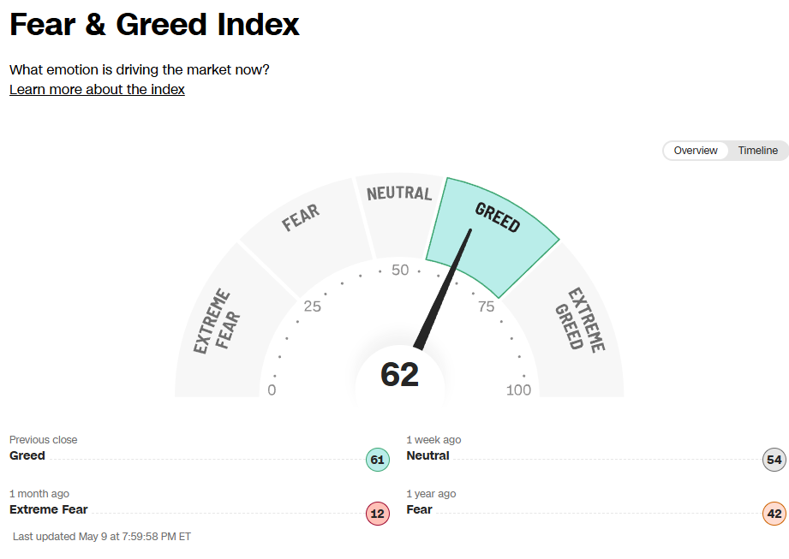789x559 pixels.
Task: Click the '1 year ago' Fear label
Action: tap(419, 509)
